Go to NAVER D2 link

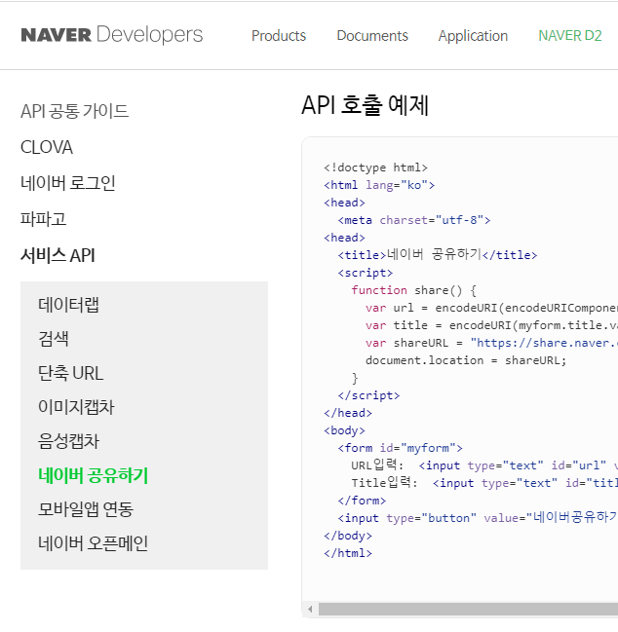point(570,36)
